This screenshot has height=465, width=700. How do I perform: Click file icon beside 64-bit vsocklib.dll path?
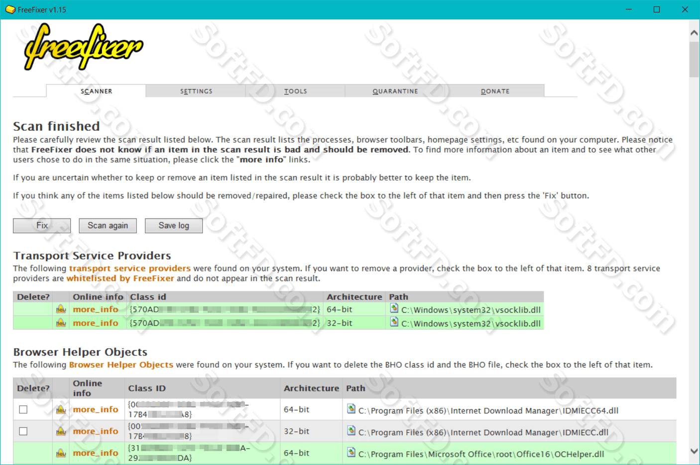coord(394,309)
